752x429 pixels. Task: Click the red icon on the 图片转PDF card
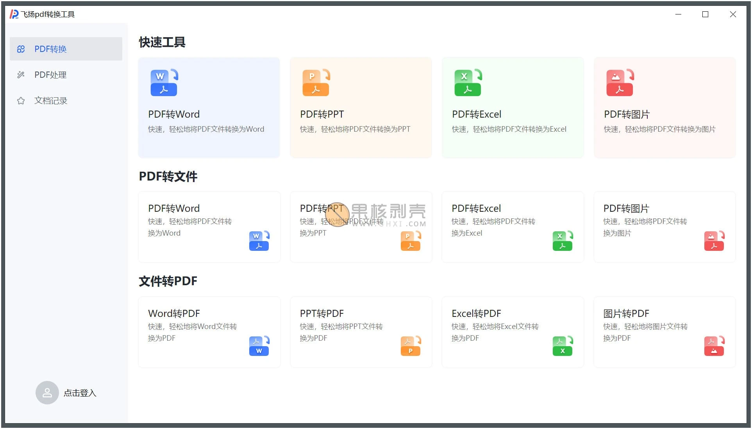(x=714, y=346)
